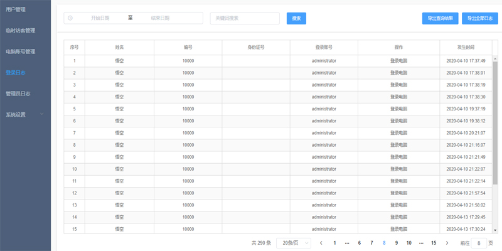Open 用户管理 in the sidebar
Viewport: 502px width, 251px height.
click(16, 9)
